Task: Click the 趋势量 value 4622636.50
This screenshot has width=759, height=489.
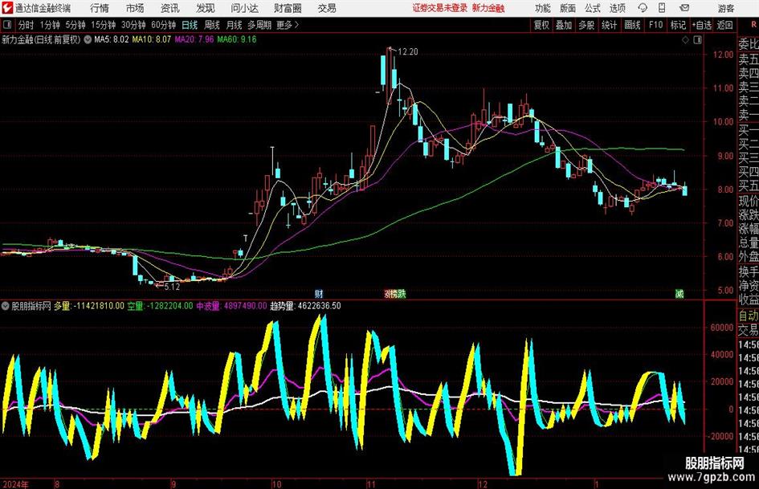Action: pos(319,306)
